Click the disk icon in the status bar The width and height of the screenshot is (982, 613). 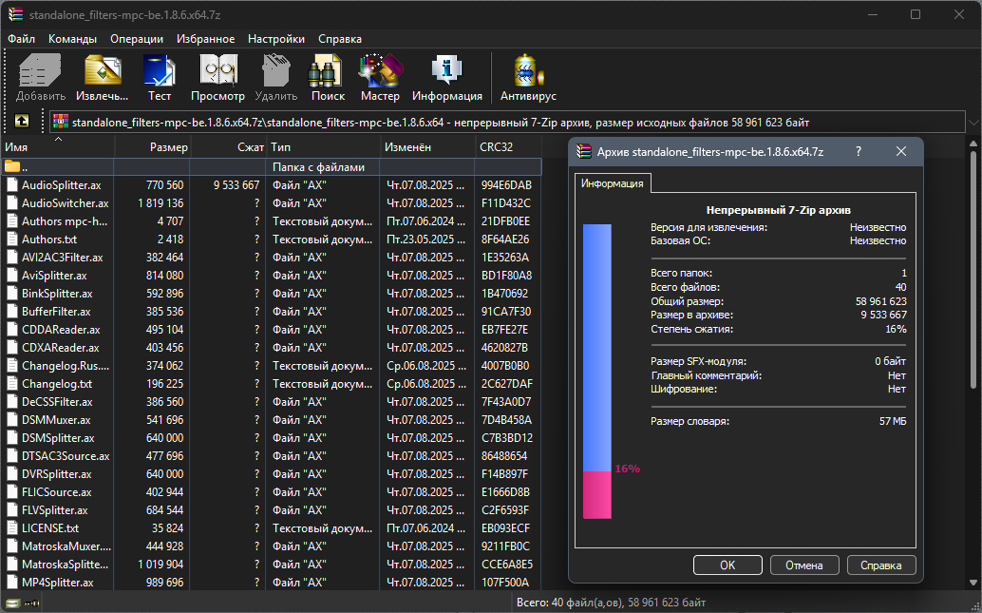point(12,603)
